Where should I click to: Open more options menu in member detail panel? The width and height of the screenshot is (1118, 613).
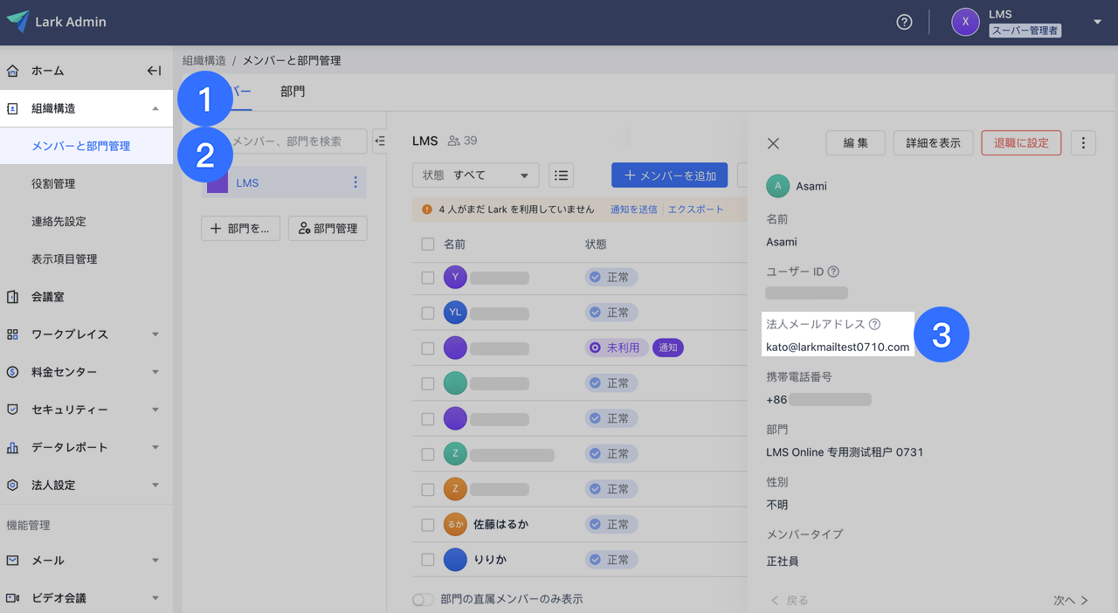[x=1083, y=143]
